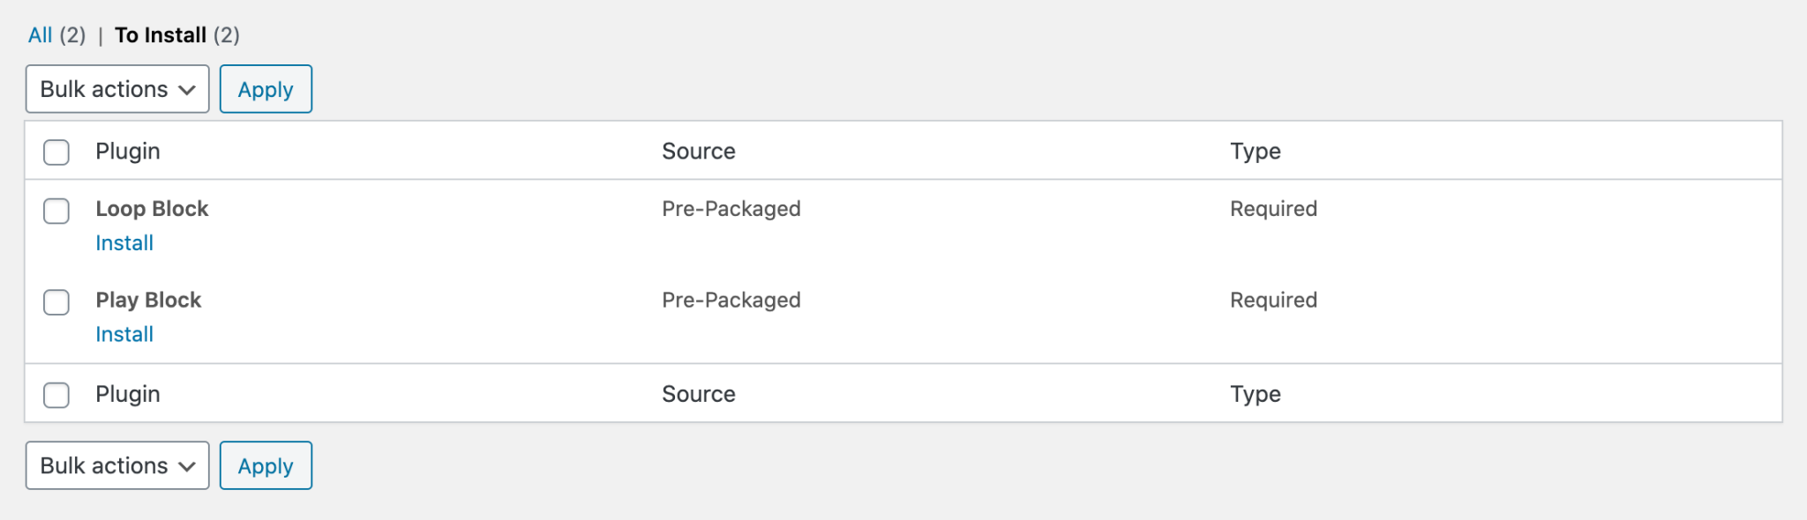Click the Play Block plugin name
Image resolution: width=1807 pixels, height=520 pixels.
(x=148, y=300)
